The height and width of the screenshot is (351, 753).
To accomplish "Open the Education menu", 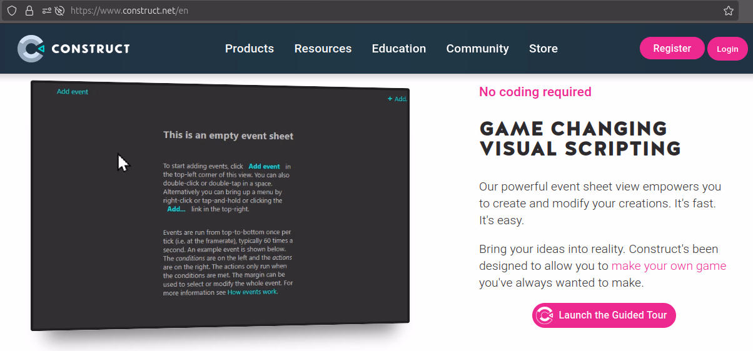I will tap(399, 49).
